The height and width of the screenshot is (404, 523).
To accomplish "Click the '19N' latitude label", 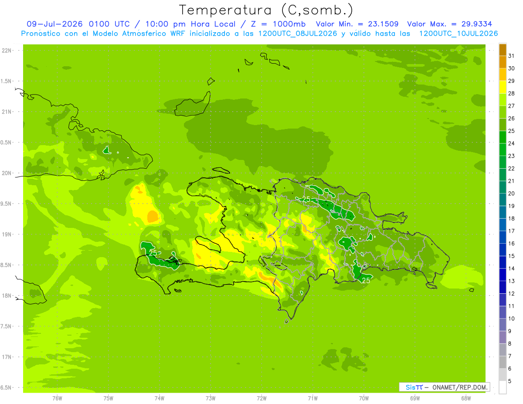I will (6, 234).
